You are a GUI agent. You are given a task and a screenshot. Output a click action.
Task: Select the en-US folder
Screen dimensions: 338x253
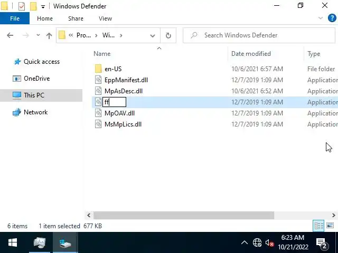(x=113, y=69)
